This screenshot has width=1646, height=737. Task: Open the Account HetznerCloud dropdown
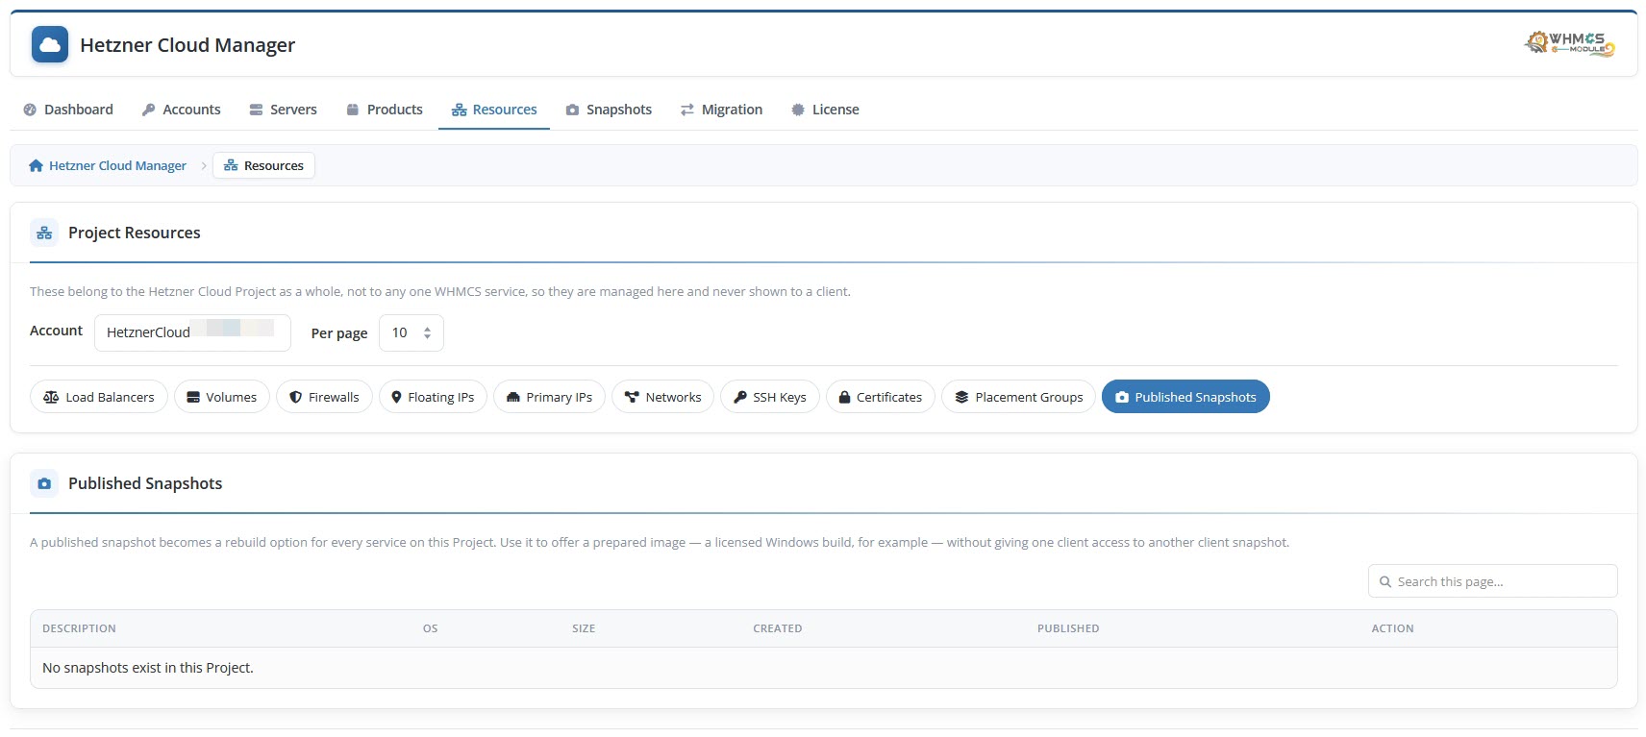(192, 332)
